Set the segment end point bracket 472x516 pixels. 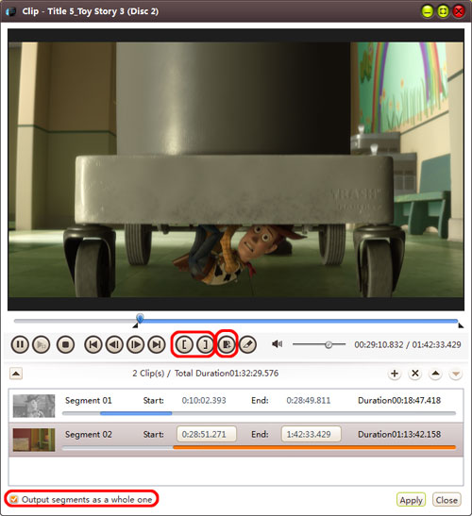pyautogui.click(x=205, y=344)
